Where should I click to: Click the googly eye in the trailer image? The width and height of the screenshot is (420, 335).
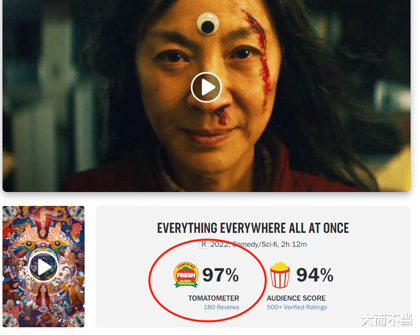tap(207, 24)
